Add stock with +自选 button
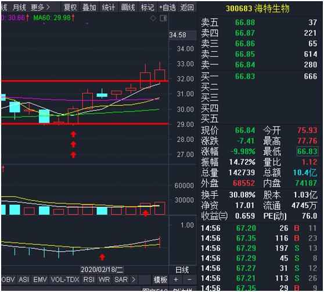324x292 pixels. (x=167, y=8)
